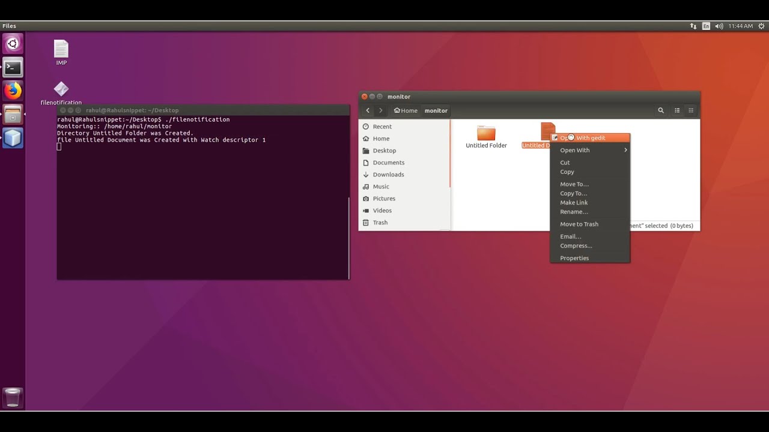769x432 pixels.
Task: Choose Email… in context menu
Action: click(x=590, y=236)
